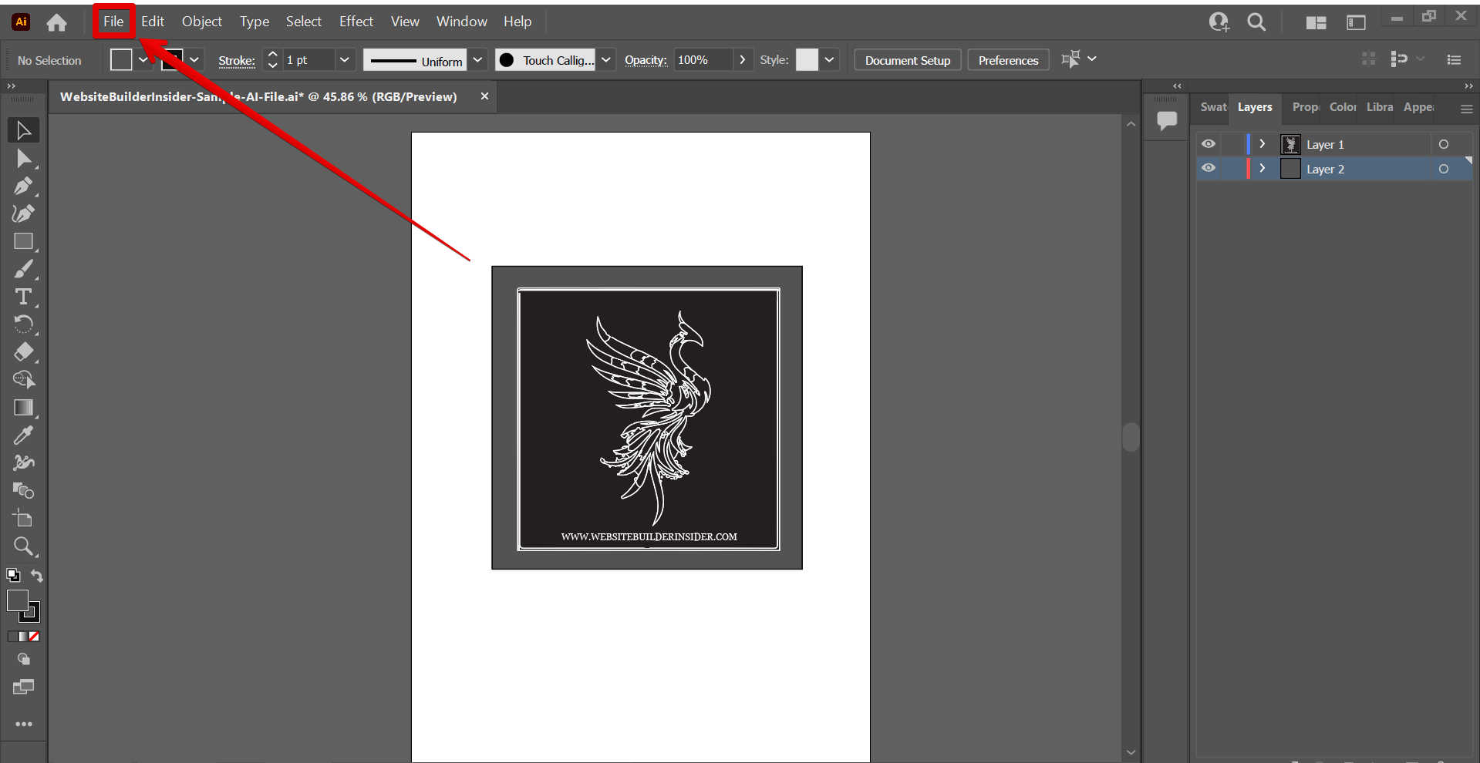The width and height of the screenshot is (1480, 763).
Task: Click the Opacity percentage field
Action: 702,60
